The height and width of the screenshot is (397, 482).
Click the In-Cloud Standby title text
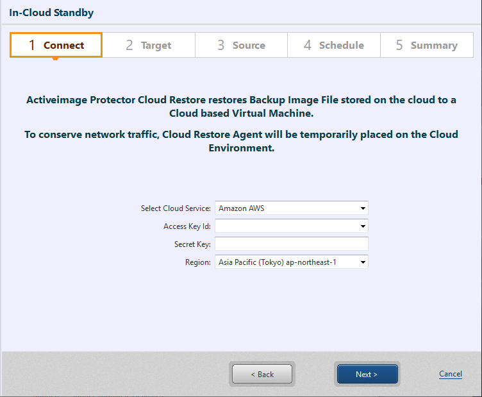pos(51,12)
